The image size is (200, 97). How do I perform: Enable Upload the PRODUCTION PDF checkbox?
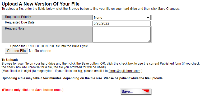click(x=7, y=46)
